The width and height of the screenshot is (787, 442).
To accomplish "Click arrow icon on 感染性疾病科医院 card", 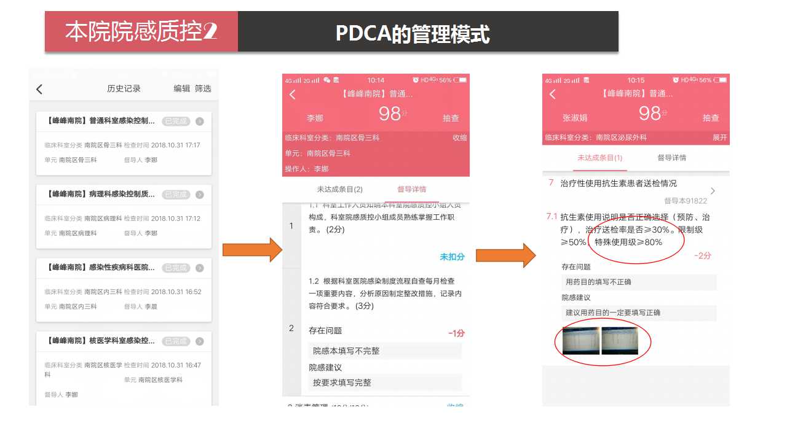I will [x=200, y=268].
